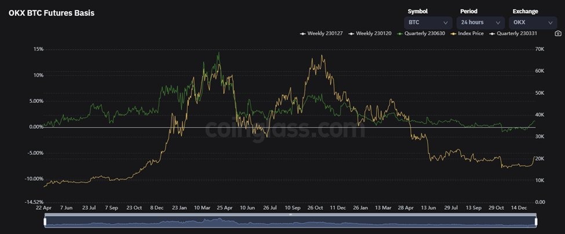
Task: Click the 10K right axis label
Action: [540, 180]
